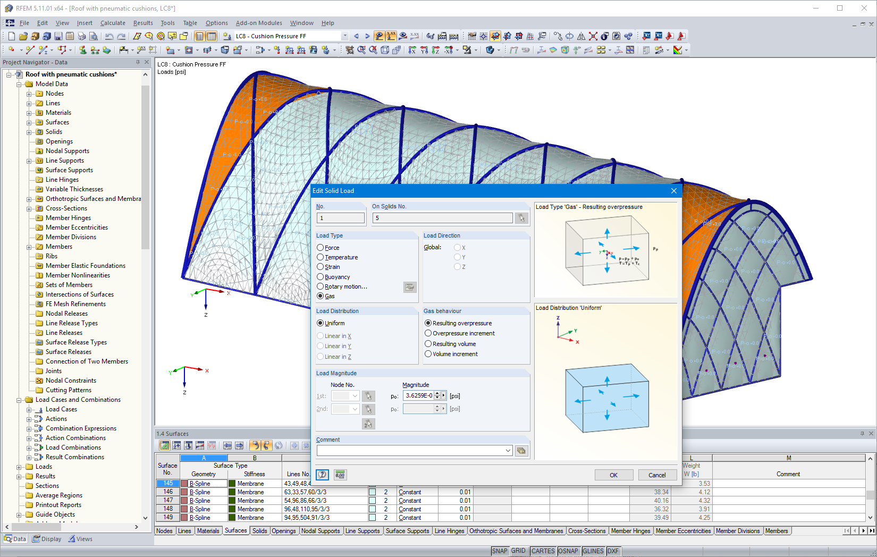Increase the p0 magnitude spinner

click(x=437, y=393)
